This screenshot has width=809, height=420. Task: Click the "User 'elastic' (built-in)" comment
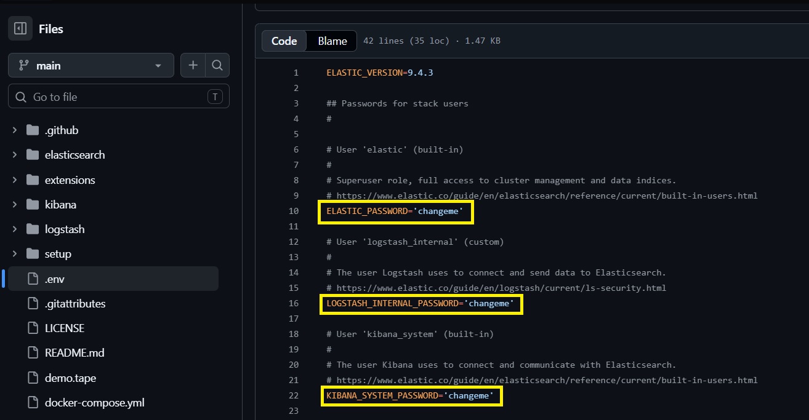[395, 149]
